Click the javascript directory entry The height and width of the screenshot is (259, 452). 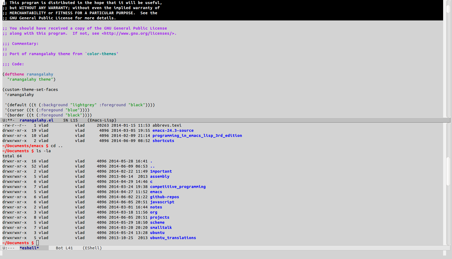pos(162,202)
